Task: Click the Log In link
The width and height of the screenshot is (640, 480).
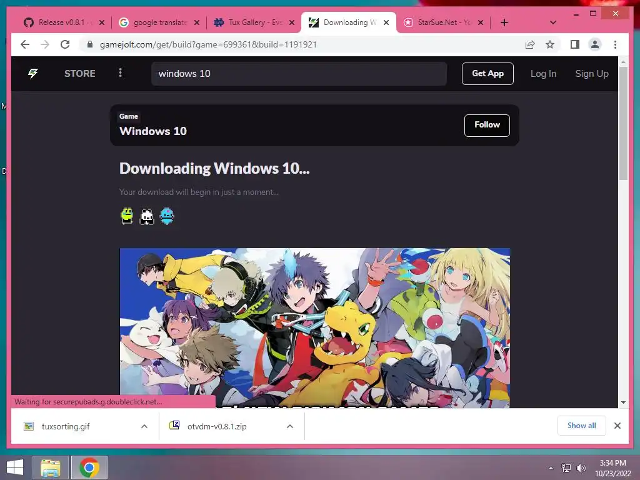Action: (x=543, y=74)
